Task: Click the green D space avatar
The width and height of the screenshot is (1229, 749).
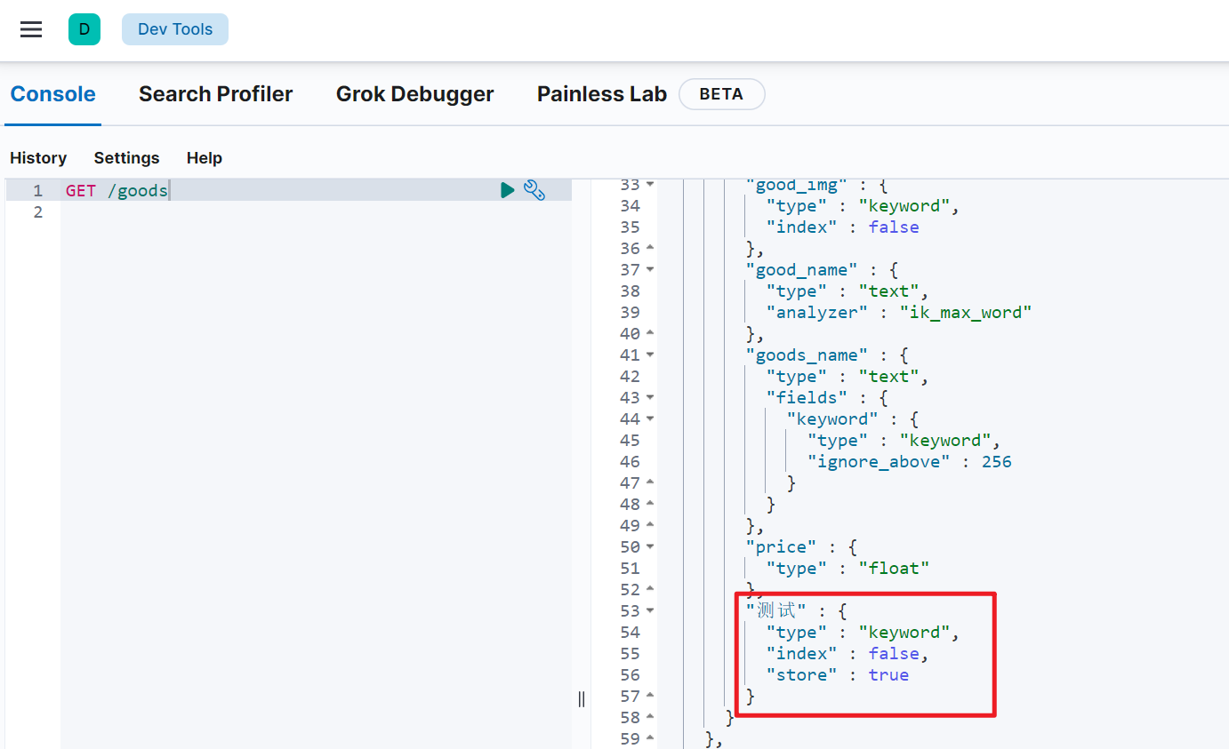Action: pyautogui.click(x=84, y=29)
